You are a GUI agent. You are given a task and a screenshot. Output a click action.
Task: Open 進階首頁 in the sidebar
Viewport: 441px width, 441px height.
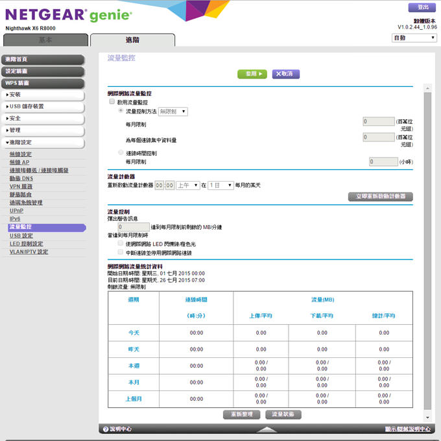coord(43,60)
